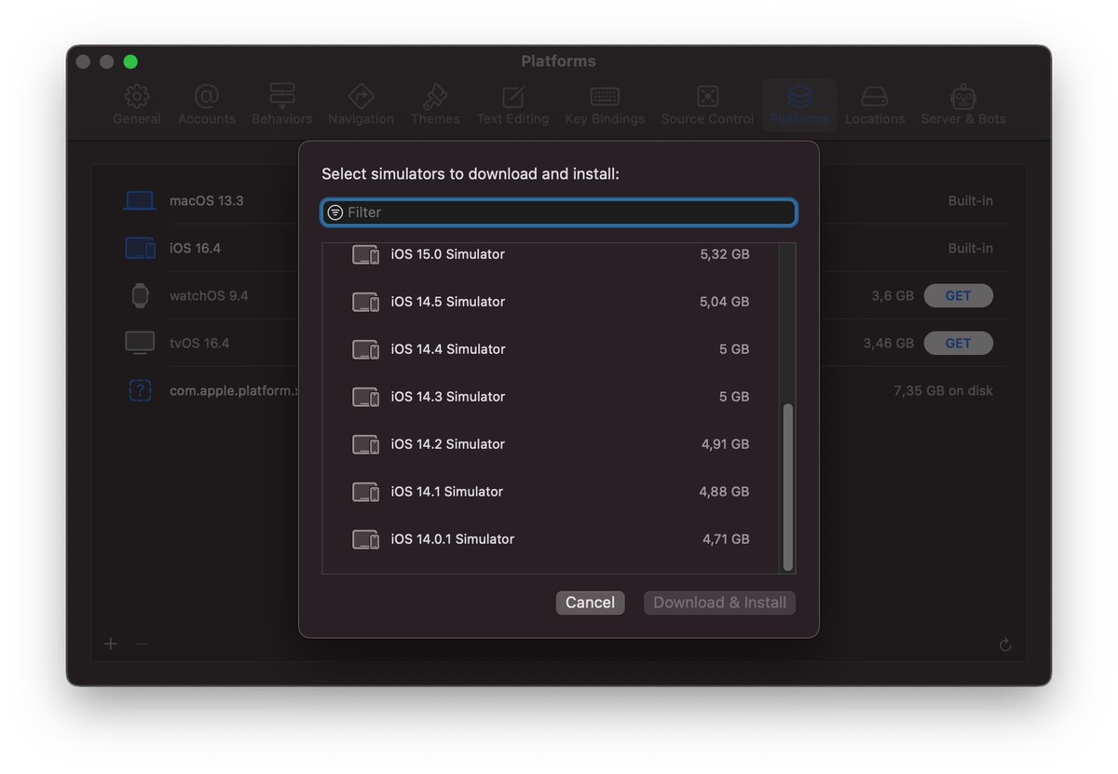Open the Themes settings icon

(435, 102)
